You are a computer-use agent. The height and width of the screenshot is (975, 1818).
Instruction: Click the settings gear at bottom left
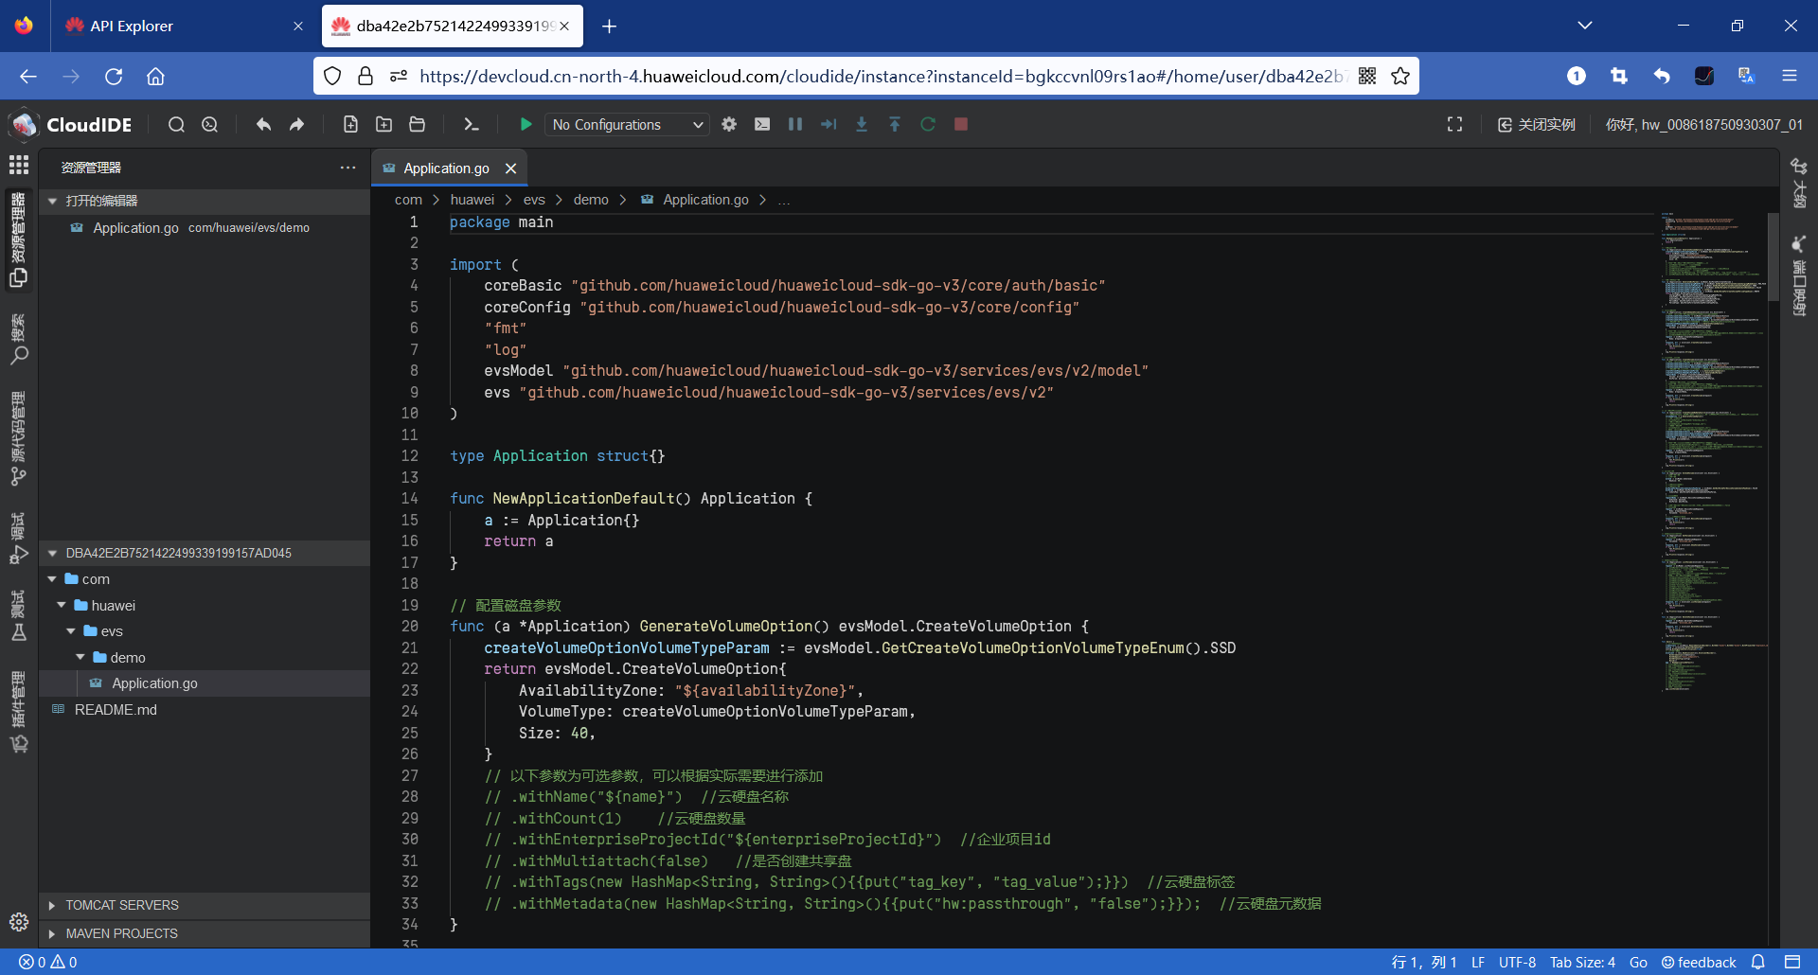point(18,922)
